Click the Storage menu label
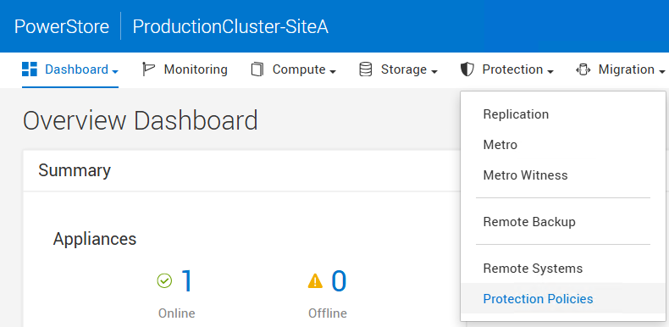 click(x=404, y=69)
